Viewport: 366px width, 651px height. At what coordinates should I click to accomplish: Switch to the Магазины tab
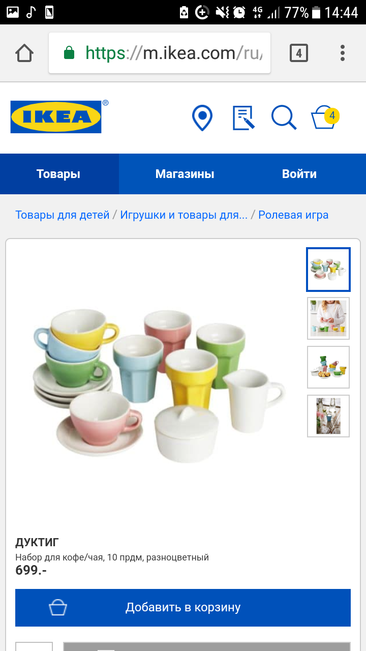pyautogui.click(x=185, y=174)
